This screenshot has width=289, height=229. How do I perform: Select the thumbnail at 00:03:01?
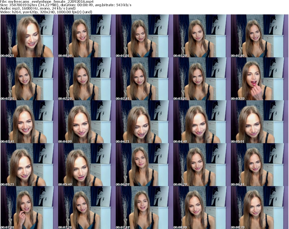pyautogui.click(x=202, y=79)
